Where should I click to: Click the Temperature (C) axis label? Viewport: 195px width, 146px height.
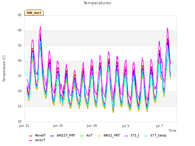click(x=4, y=68)
